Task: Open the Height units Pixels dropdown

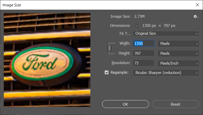Action: click(178, 53)
